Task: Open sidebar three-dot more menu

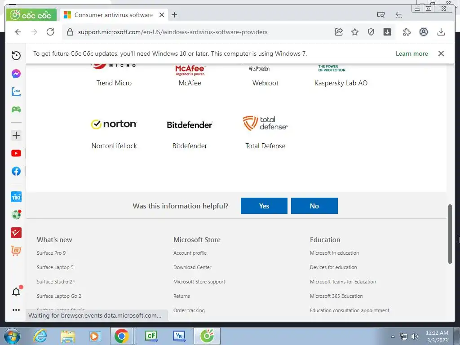Action: [16, 310]
